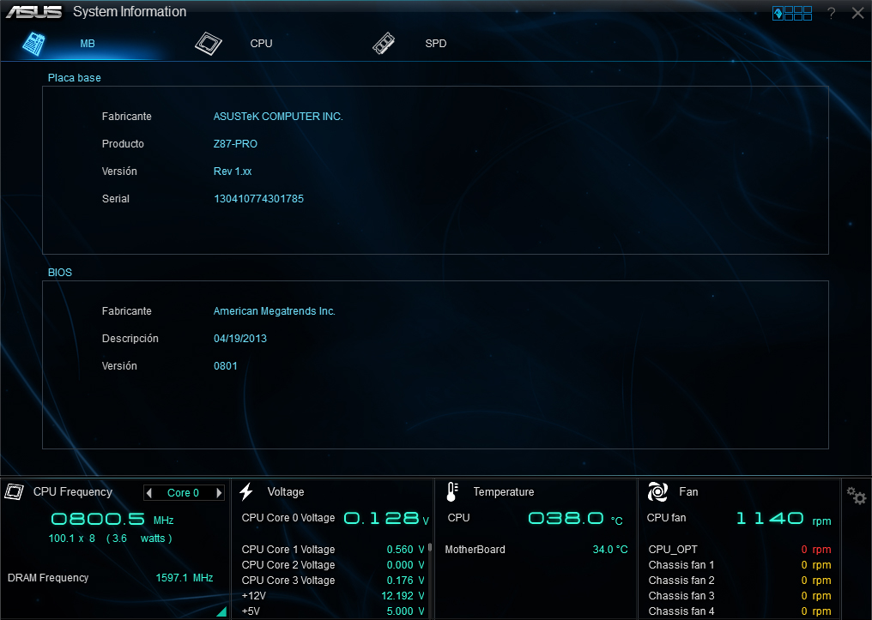Click the DRAM Frequency 1597.1 MHz value
The width and height of the screenshot is (872, 620).
[x=184, y=578]
